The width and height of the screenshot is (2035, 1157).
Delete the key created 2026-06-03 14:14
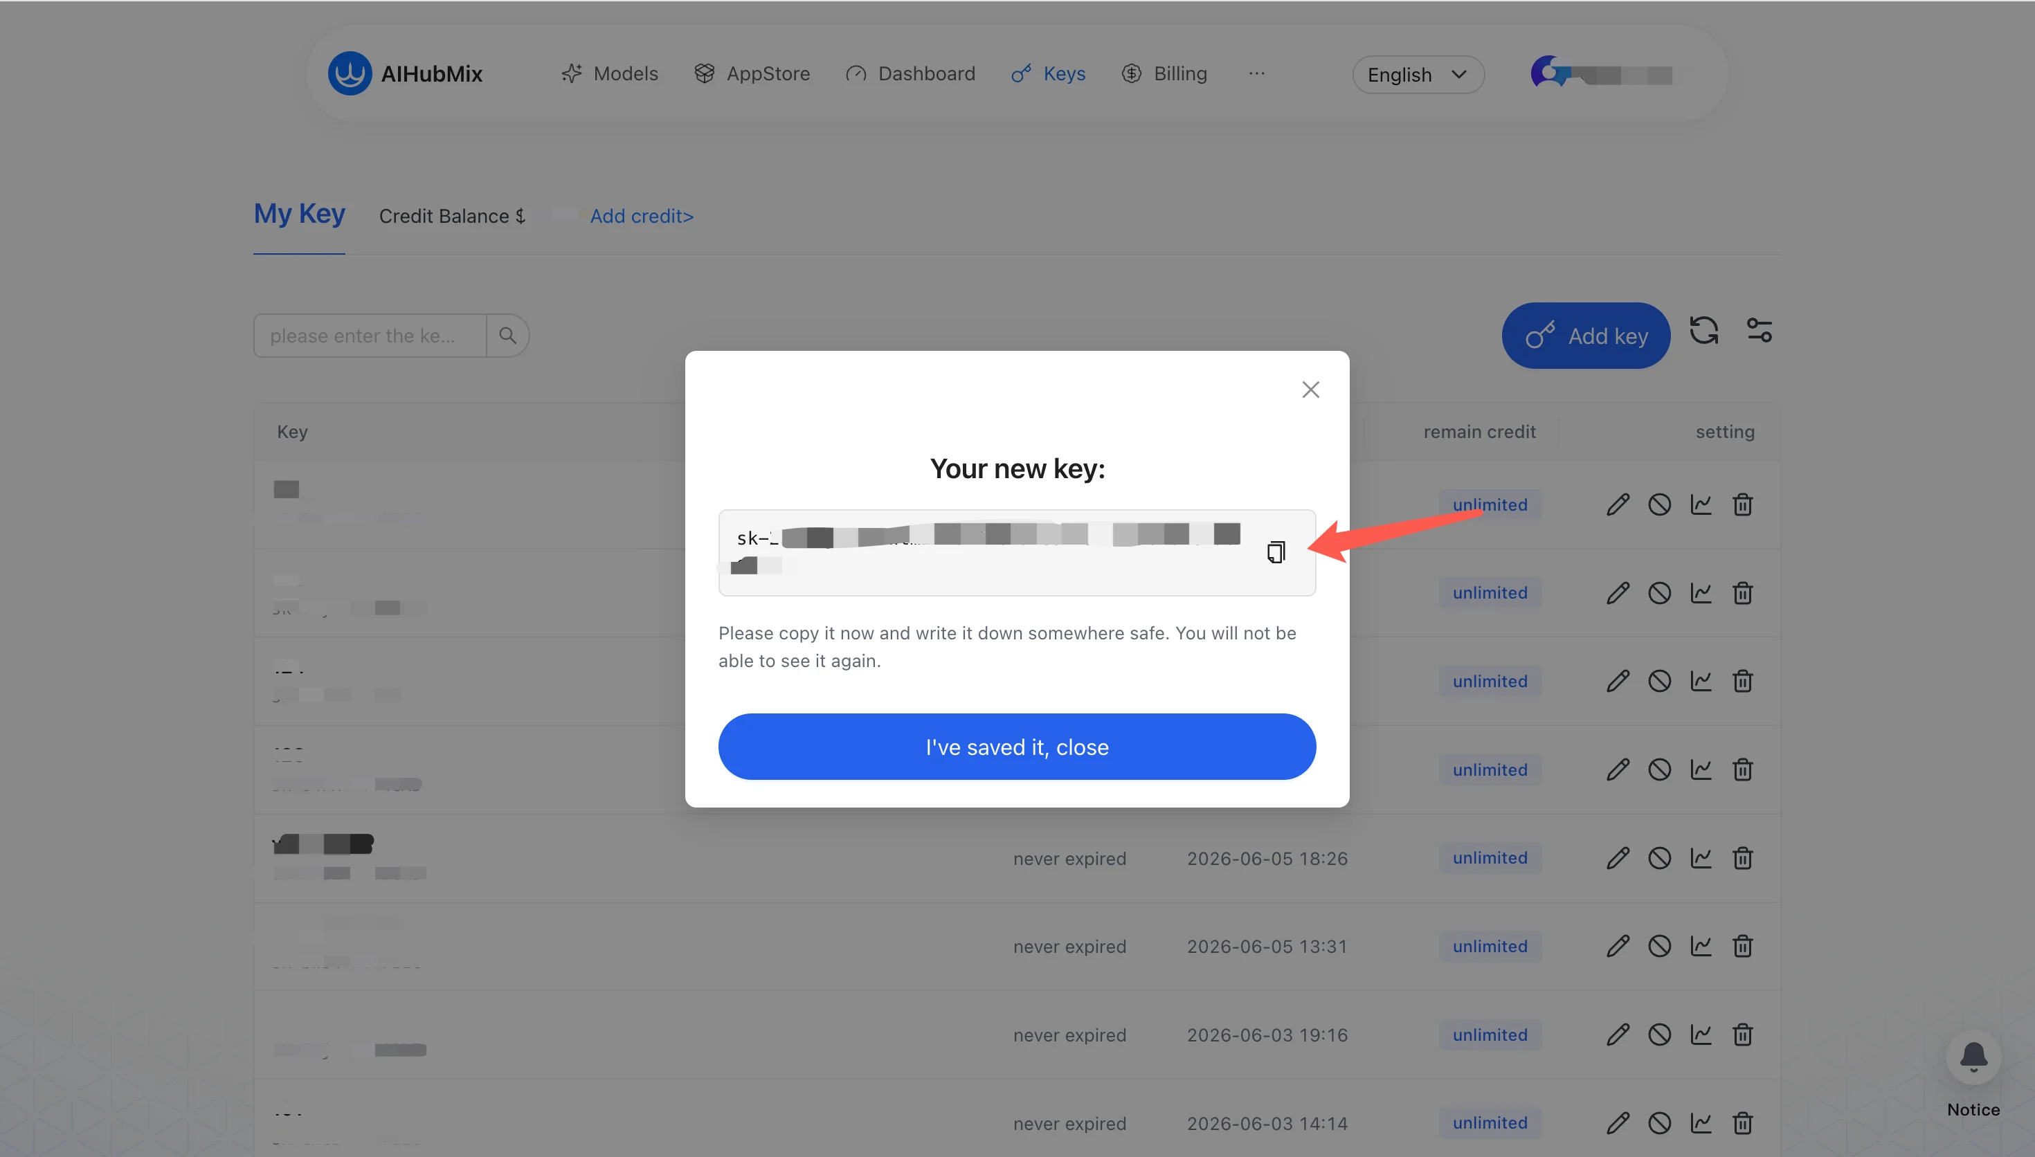point(1742,1123)
